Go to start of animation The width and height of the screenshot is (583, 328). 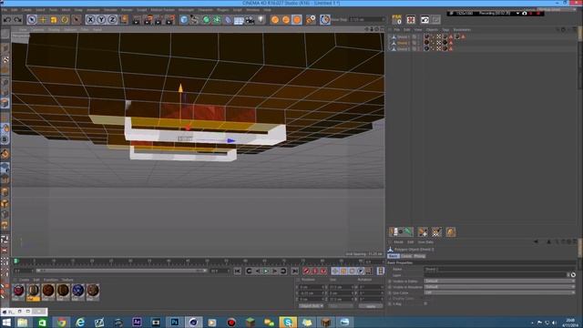point(237,272)
